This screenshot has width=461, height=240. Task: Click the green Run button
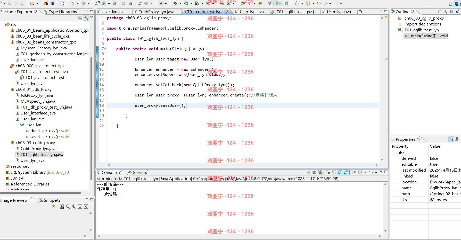186,3
